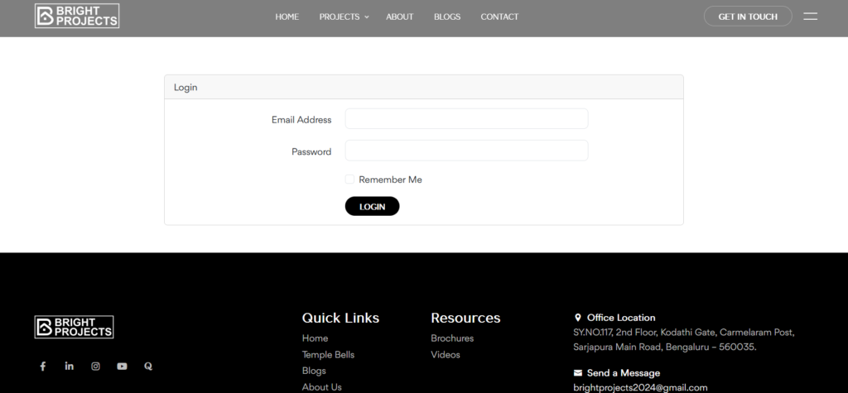Viewport: 848px width, 393px height.
Task: Click the brightprojects2024@gmail.com email link
Action: (x=640, y=387)
